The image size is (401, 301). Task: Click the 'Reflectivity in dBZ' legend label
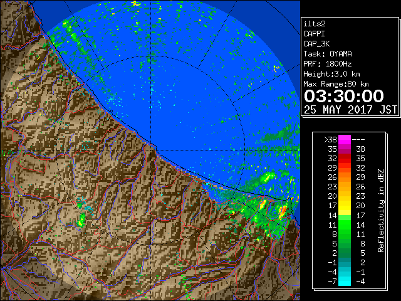point(381,211)
